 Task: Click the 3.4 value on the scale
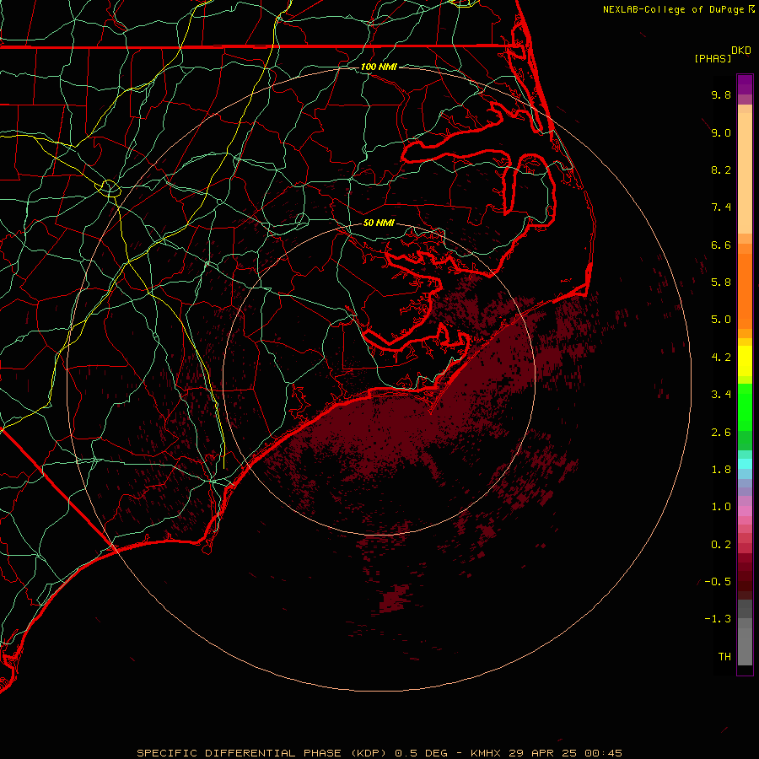point(721,395)
